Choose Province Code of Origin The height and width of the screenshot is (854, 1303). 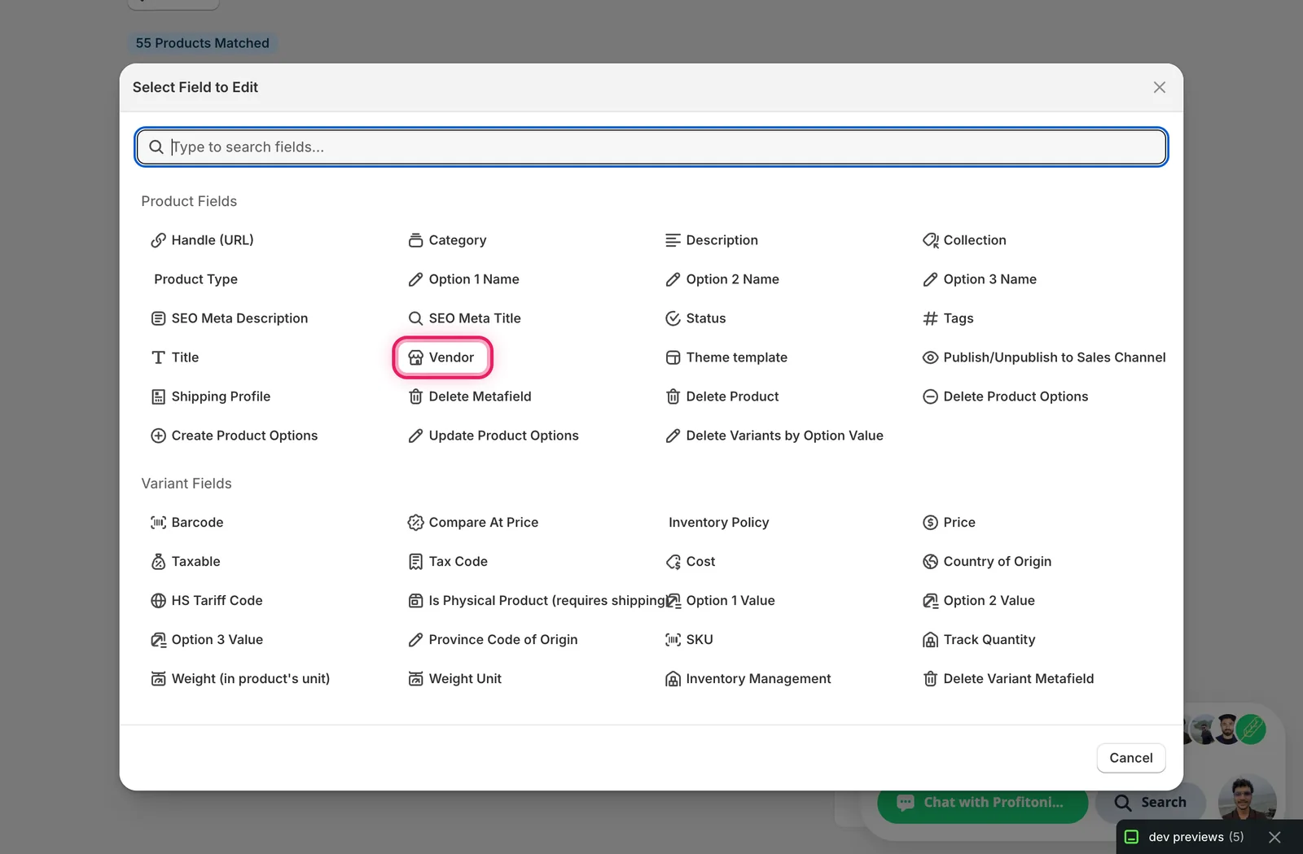tap(493, 640)
